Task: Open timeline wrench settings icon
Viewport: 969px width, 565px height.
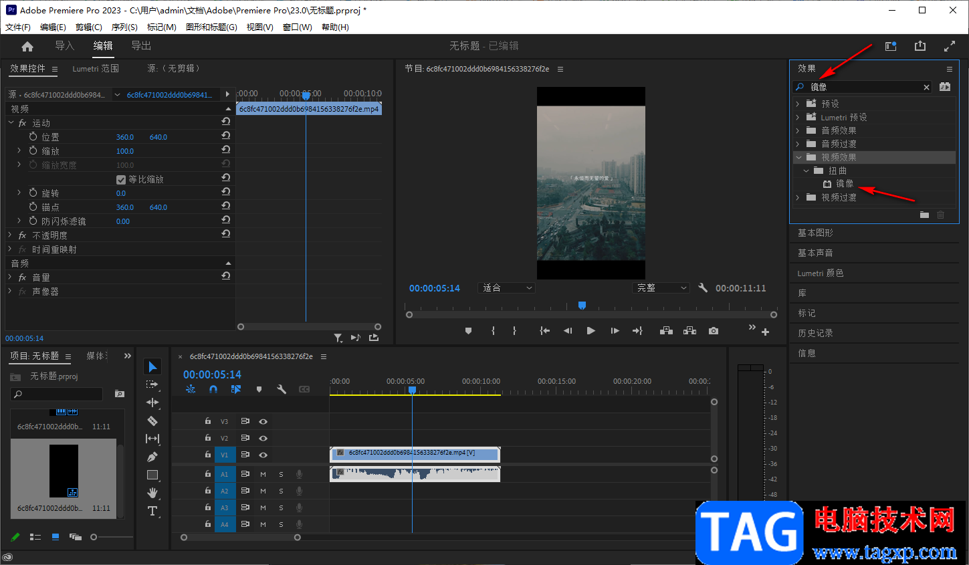Action: click(x=282, y=389)
